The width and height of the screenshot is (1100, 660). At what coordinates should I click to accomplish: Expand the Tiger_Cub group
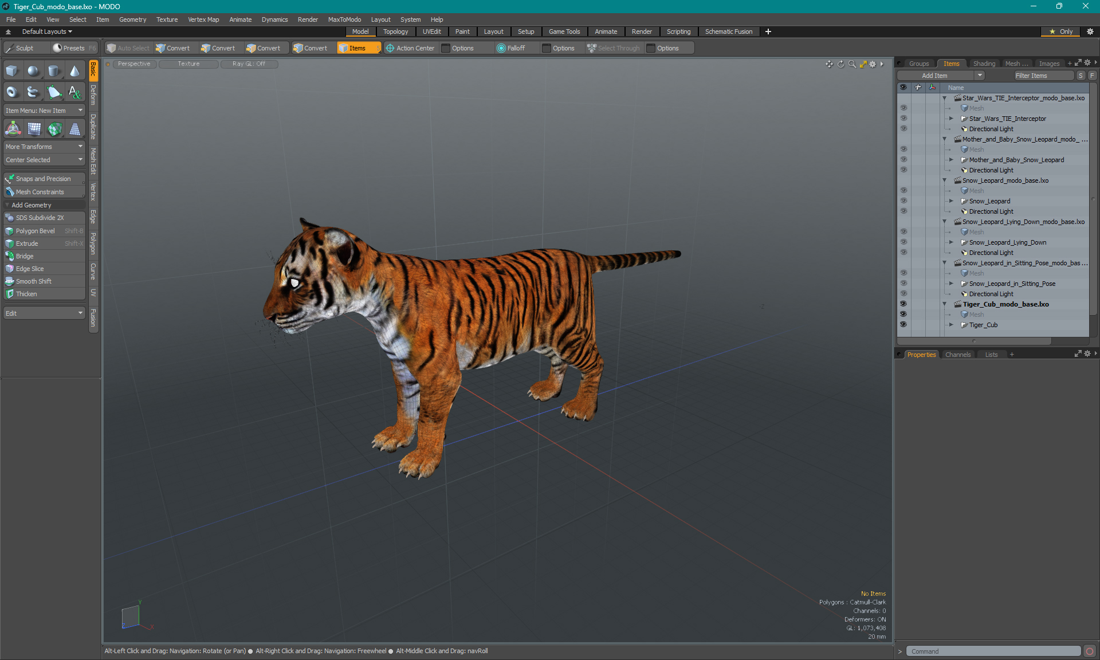tap(952, 325)
